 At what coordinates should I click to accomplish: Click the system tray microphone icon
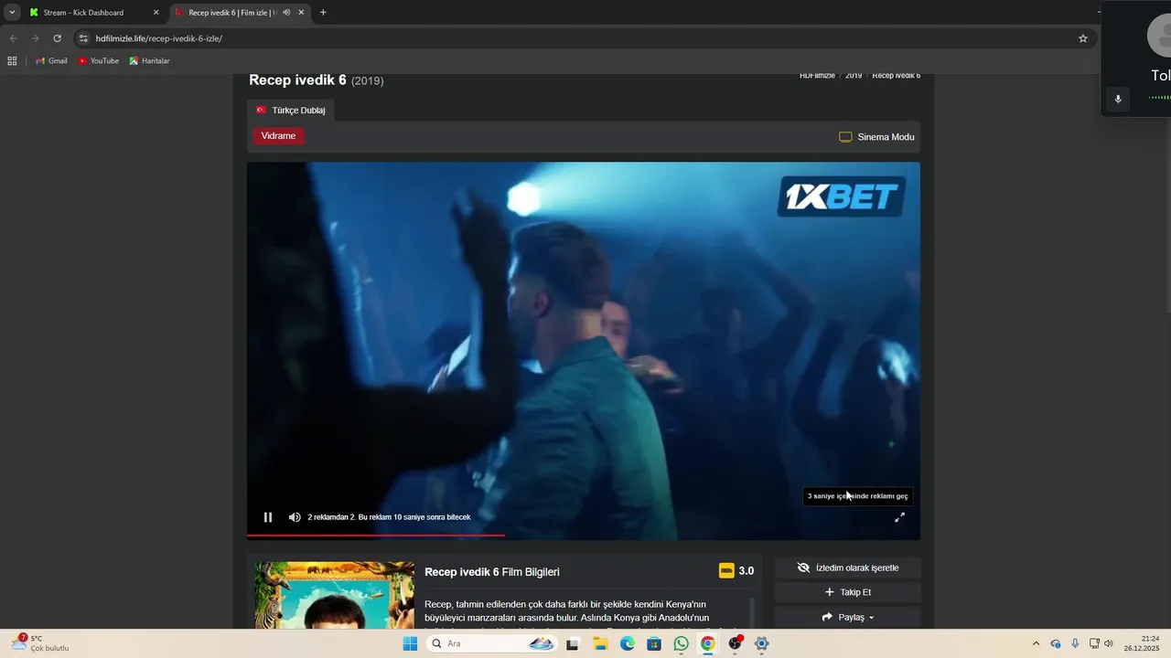point(1075,643)
